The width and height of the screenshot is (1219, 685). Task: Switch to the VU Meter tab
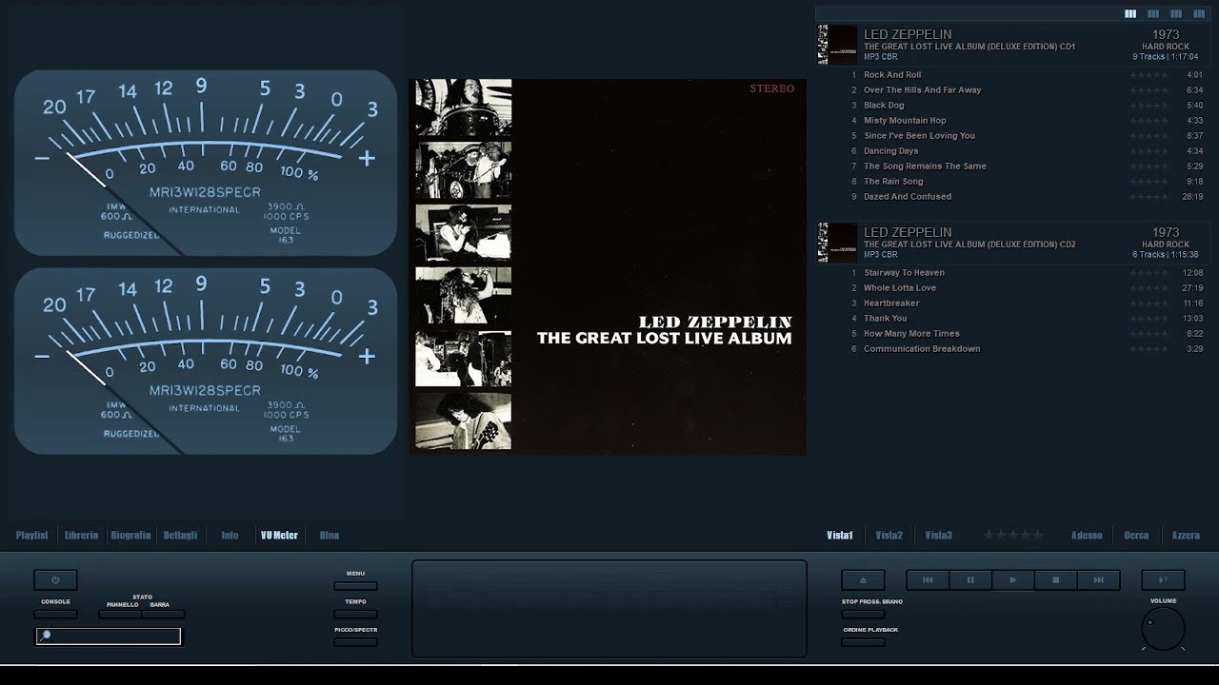[279, 536]
